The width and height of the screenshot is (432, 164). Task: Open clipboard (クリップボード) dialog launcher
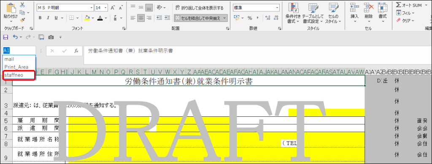(x=31, y=28)
